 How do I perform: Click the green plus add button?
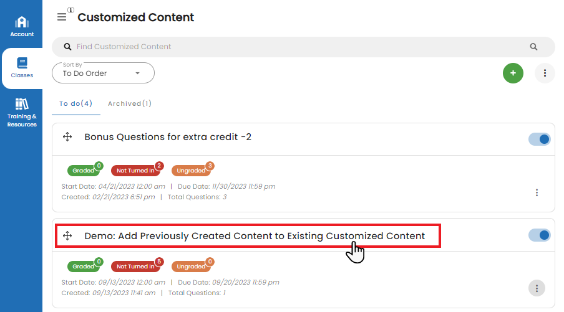point(513,73)
